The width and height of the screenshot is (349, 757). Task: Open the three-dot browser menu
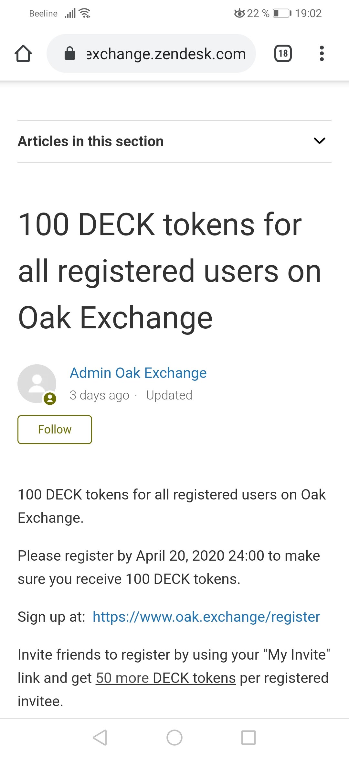[322, 53]
